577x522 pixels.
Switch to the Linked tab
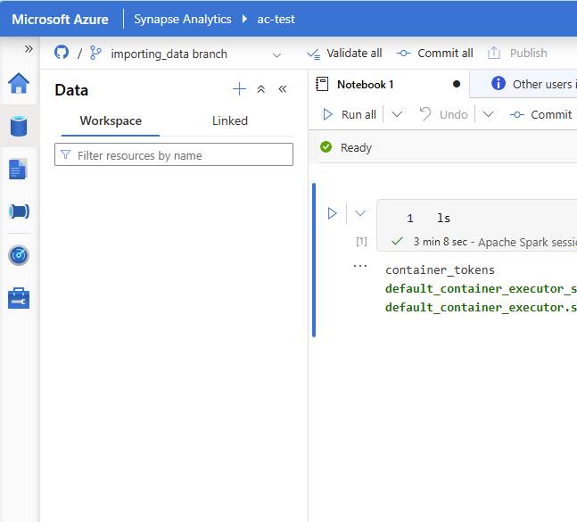(230, 121)
